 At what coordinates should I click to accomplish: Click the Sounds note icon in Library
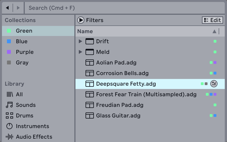(x=9, y=105)
